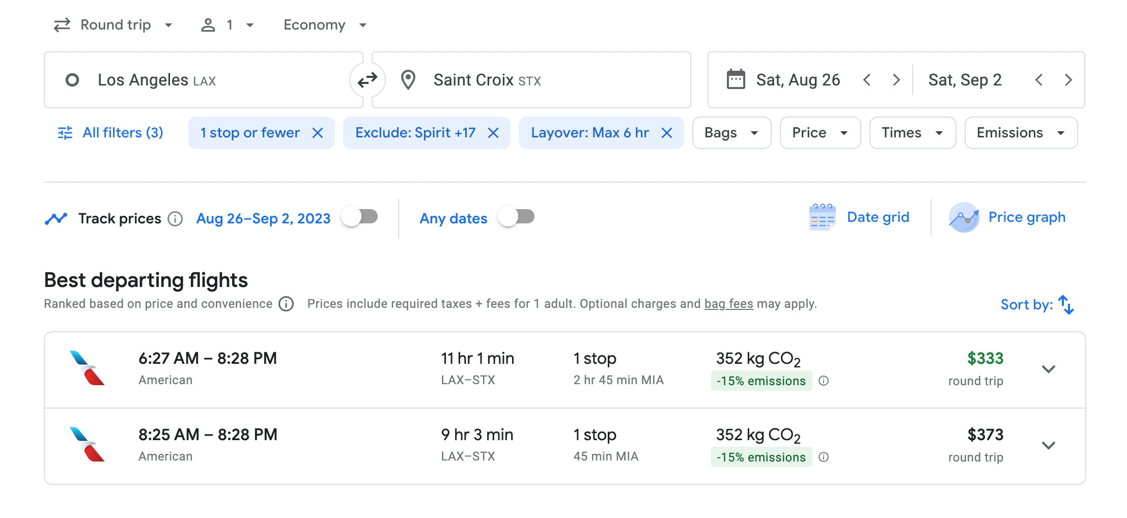The height and width of the screenshot is (518, 1127).
Task: Click the ranking info icon
Action: tap(286, 304)
